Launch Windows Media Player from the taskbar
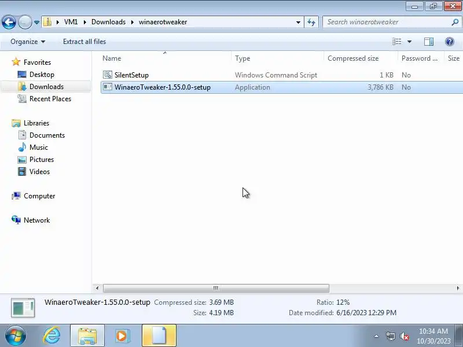The width and height of the screenshot is (463, 347). (x=123, y=336)
